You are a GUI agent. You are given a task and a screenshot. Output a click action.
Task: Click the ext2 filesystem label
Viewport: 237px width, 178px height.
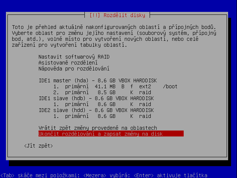click(145, 86)
